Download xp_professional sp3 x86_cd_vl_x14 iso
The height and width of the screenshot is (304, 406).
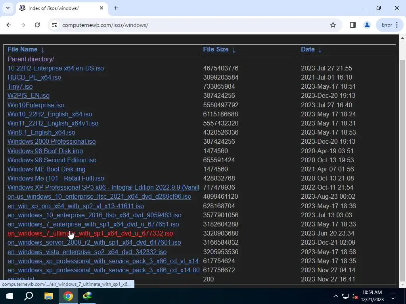click(x=103, y=261)
